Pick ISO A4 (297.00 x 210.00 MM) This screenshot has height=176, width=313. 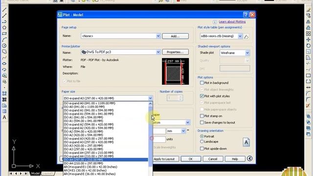pyautogui.click(x=106, y=160)
